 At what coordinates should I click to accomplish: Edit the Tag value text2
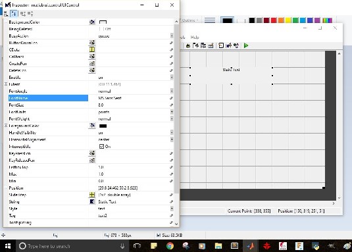click(103, 216)
